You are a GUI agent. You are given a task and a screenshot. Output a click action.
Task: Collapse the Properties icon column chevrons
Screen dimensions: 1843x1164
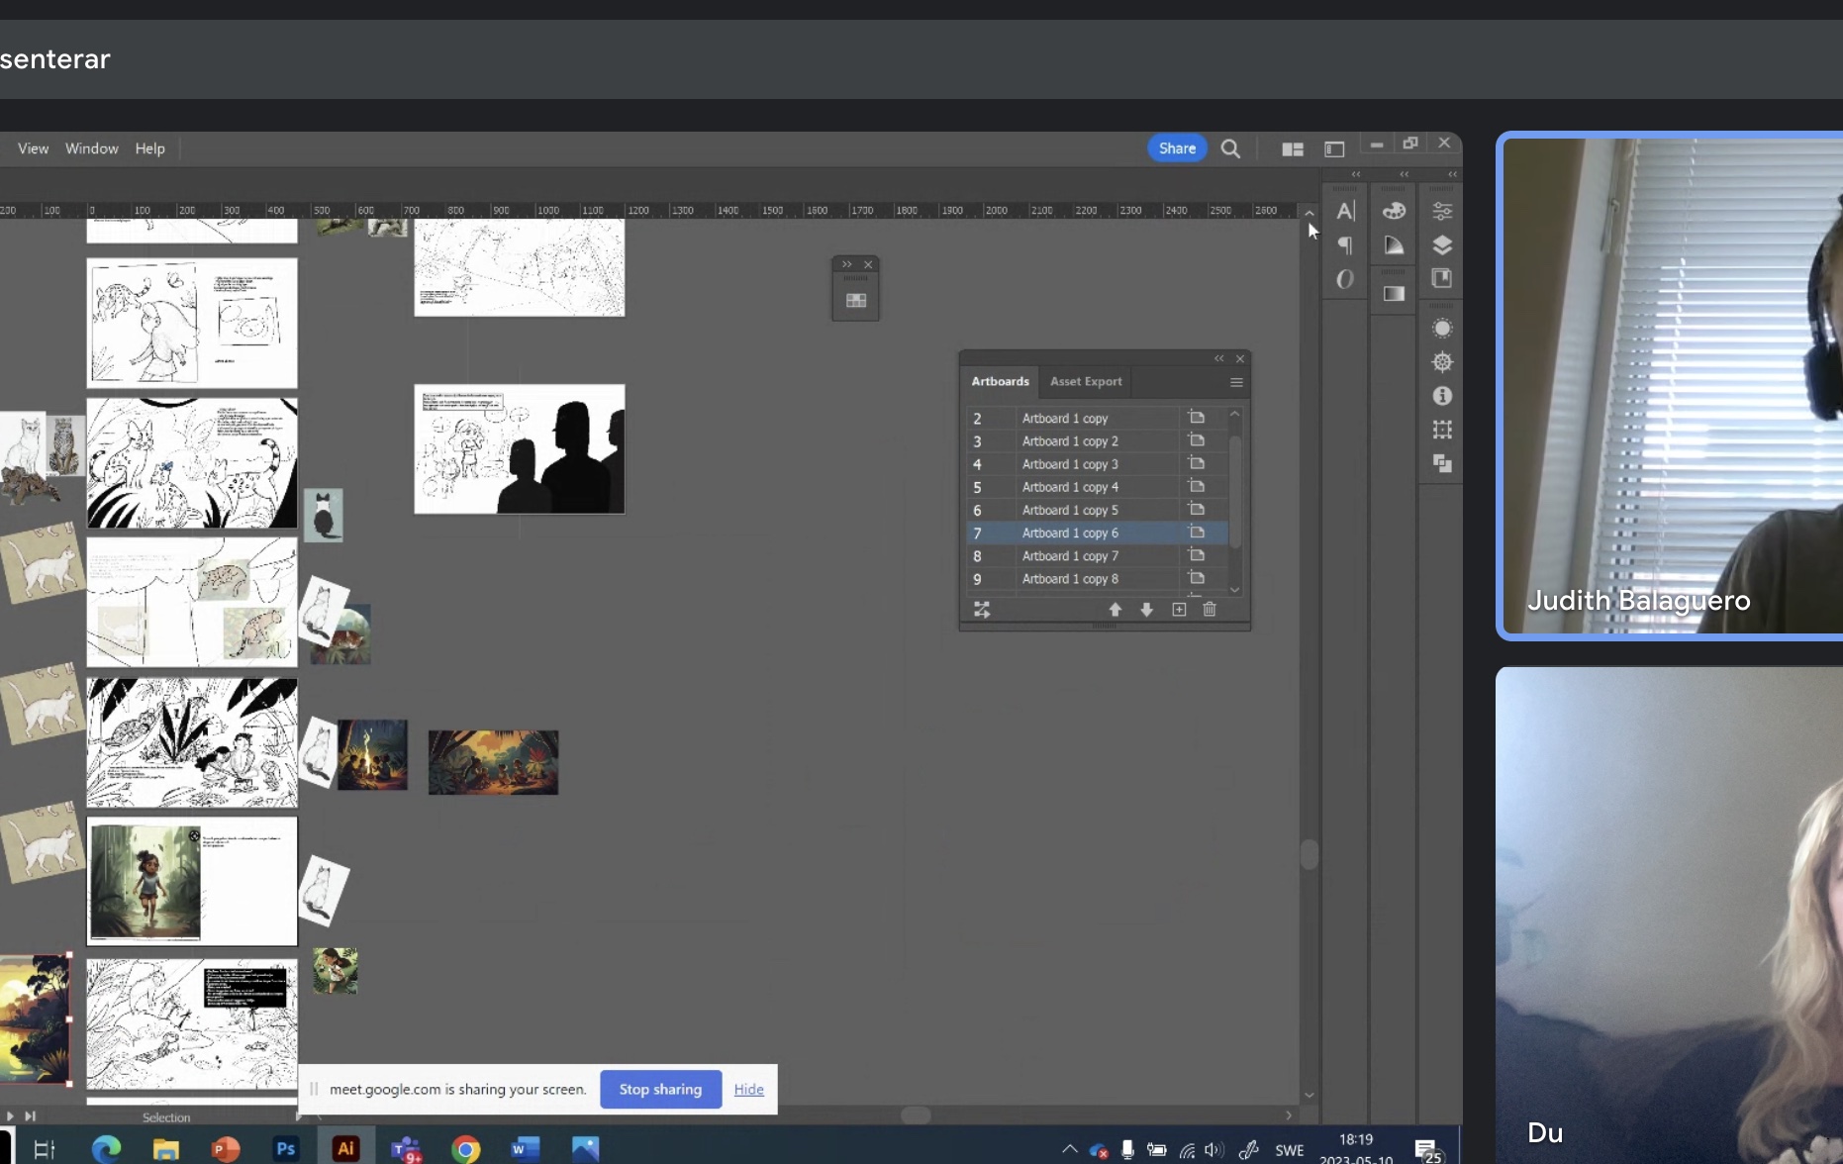1452,174
